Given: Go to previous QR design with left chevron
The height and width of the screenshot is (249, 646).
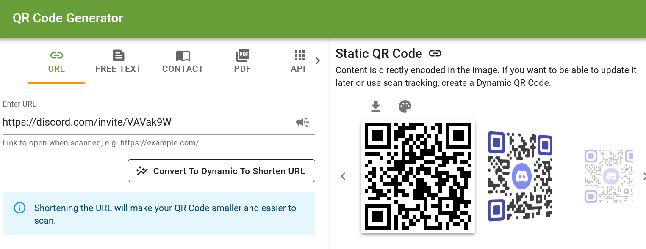Looking at the screenshot, I should (344, 176).
